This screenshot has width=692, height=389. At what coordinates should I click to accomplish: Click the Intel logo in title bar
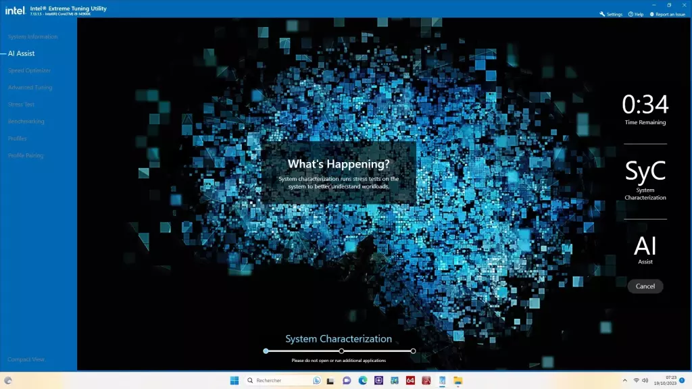[15, 10]
